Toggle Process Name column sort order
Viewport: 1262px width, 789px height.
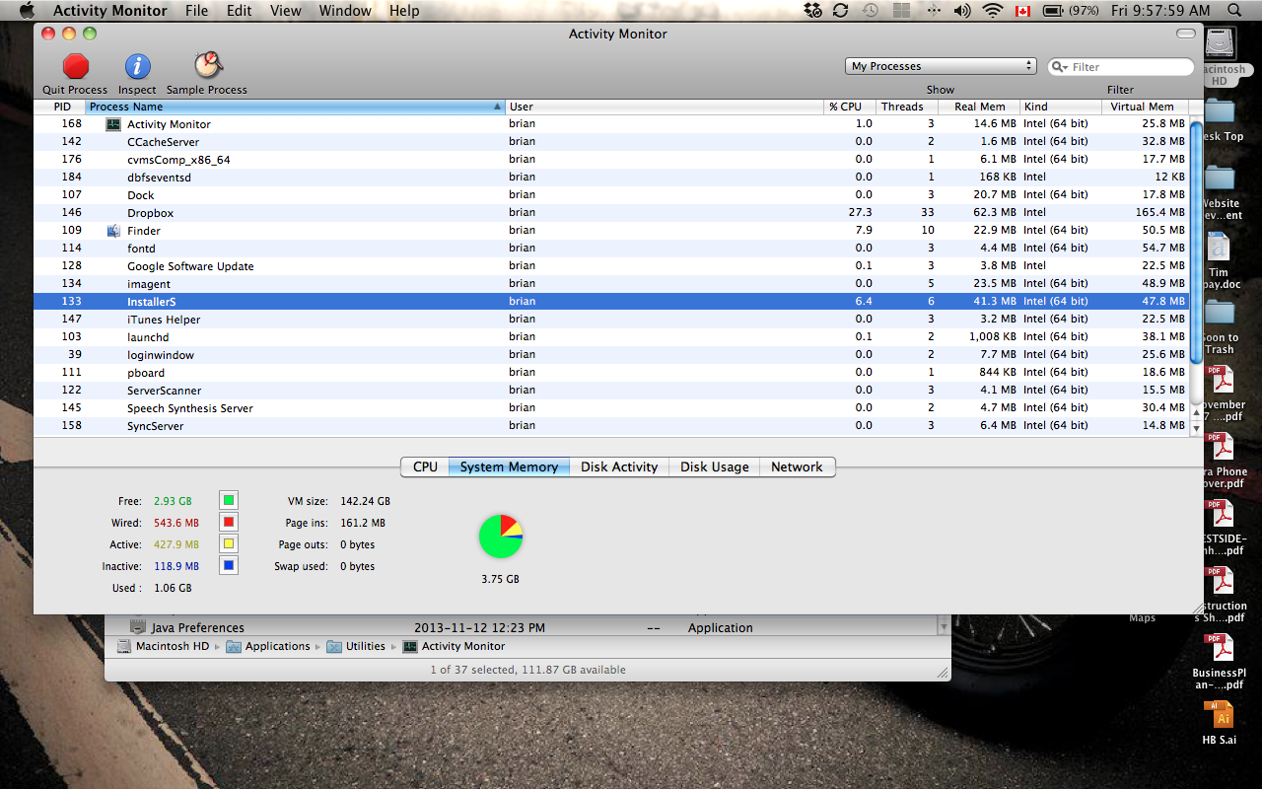(x=296, y=107)
